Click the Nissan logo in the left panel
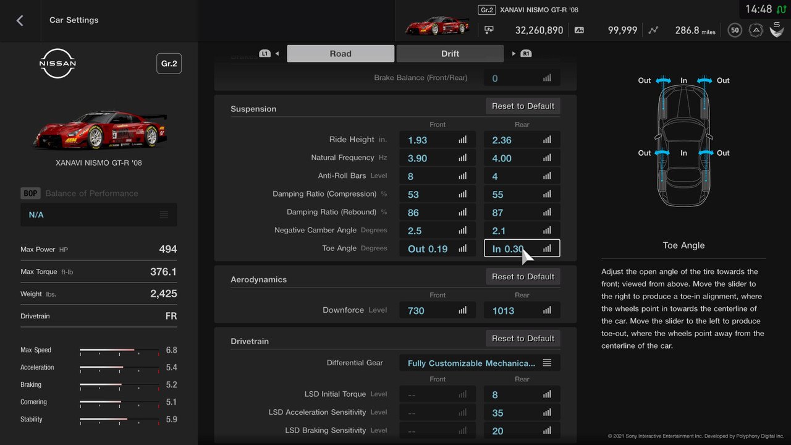 point(57,63)
